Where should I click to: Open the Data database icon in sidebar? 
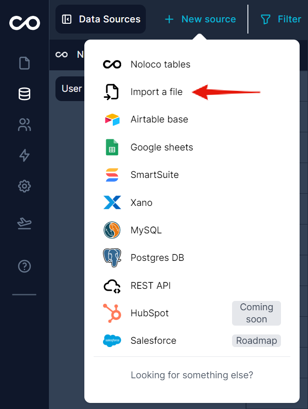(x=24, y=94)
